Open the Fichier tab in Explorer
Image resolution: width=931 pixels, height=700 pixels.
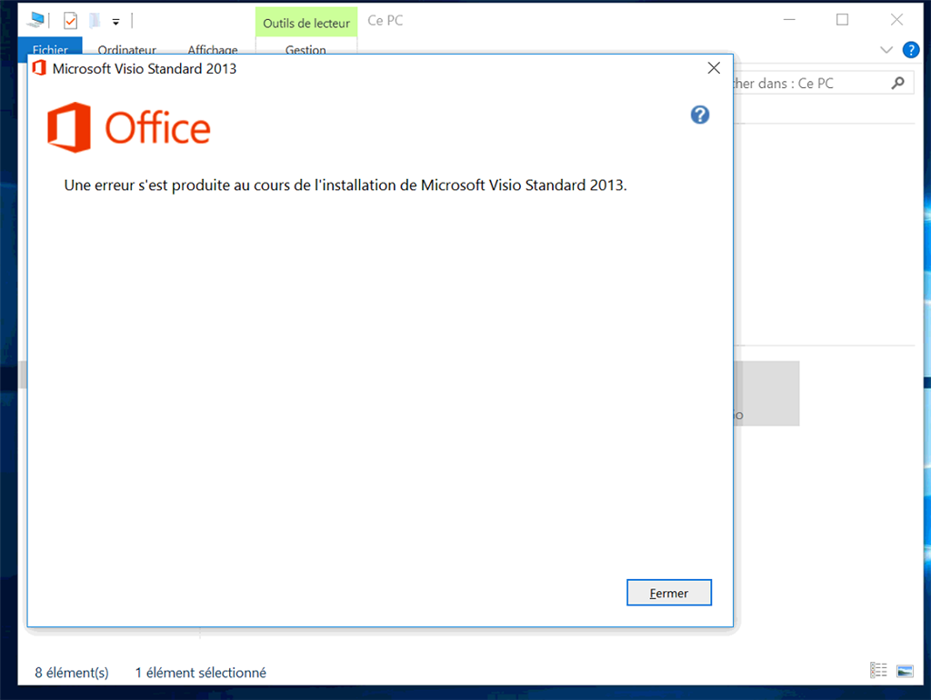(50, 47)
